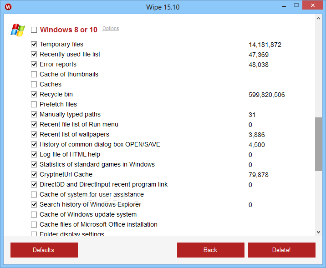
Task: Uncheck Statistics of standard games checkbox
Action: pyautogui.click(x=34, y=164)
